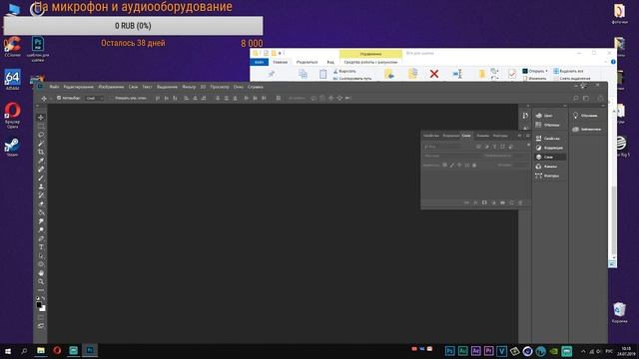Select the Eraser tool
Image resolution: width=639 pixels, height=359 pixels.
(x=41, y=203)
